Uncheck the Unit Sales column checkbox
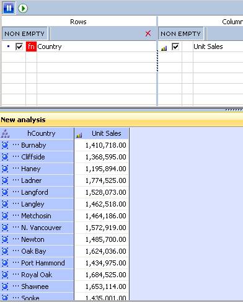The image size is (243, 302). point(175,47)
